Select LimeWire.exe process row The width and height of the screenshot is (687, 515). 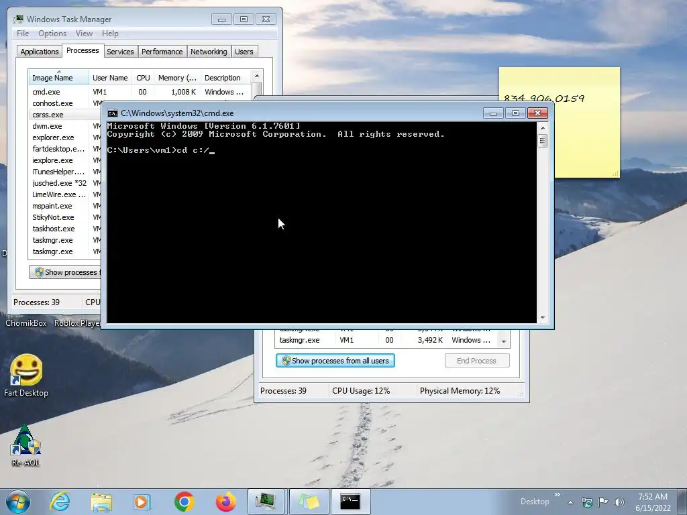65,194
